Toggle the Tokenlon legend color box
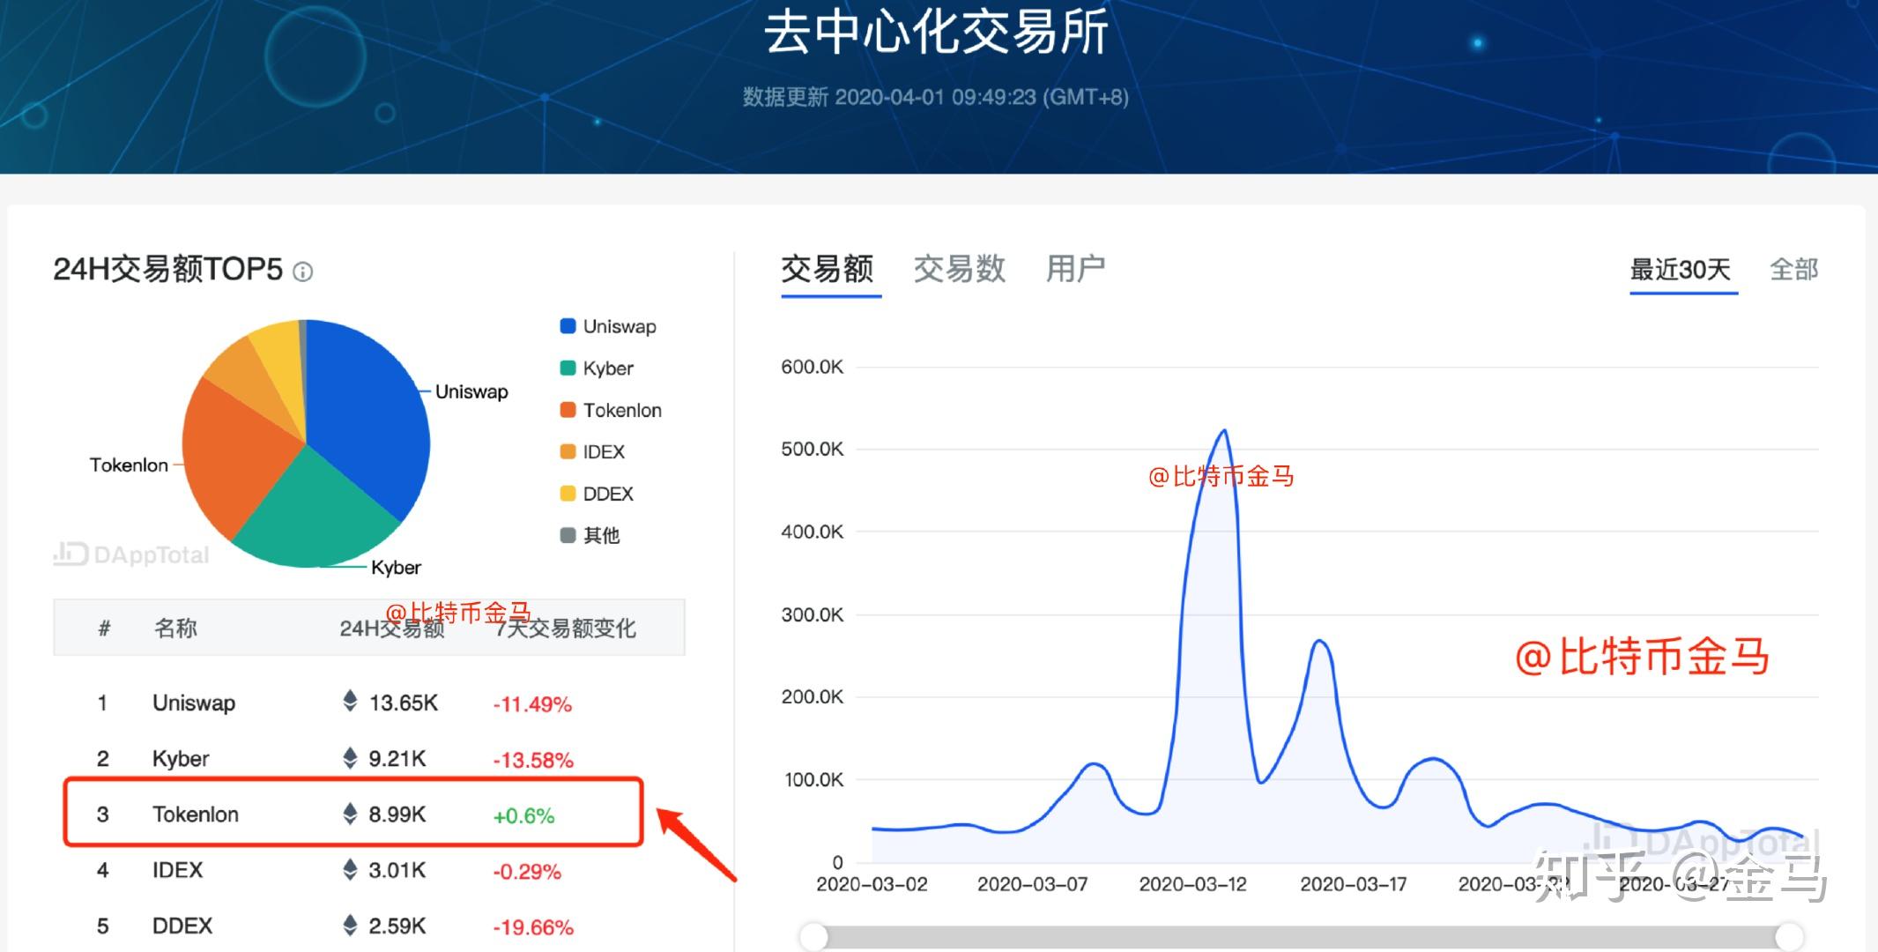This screenshot has height=952, width=1878. tap(568, 410)
